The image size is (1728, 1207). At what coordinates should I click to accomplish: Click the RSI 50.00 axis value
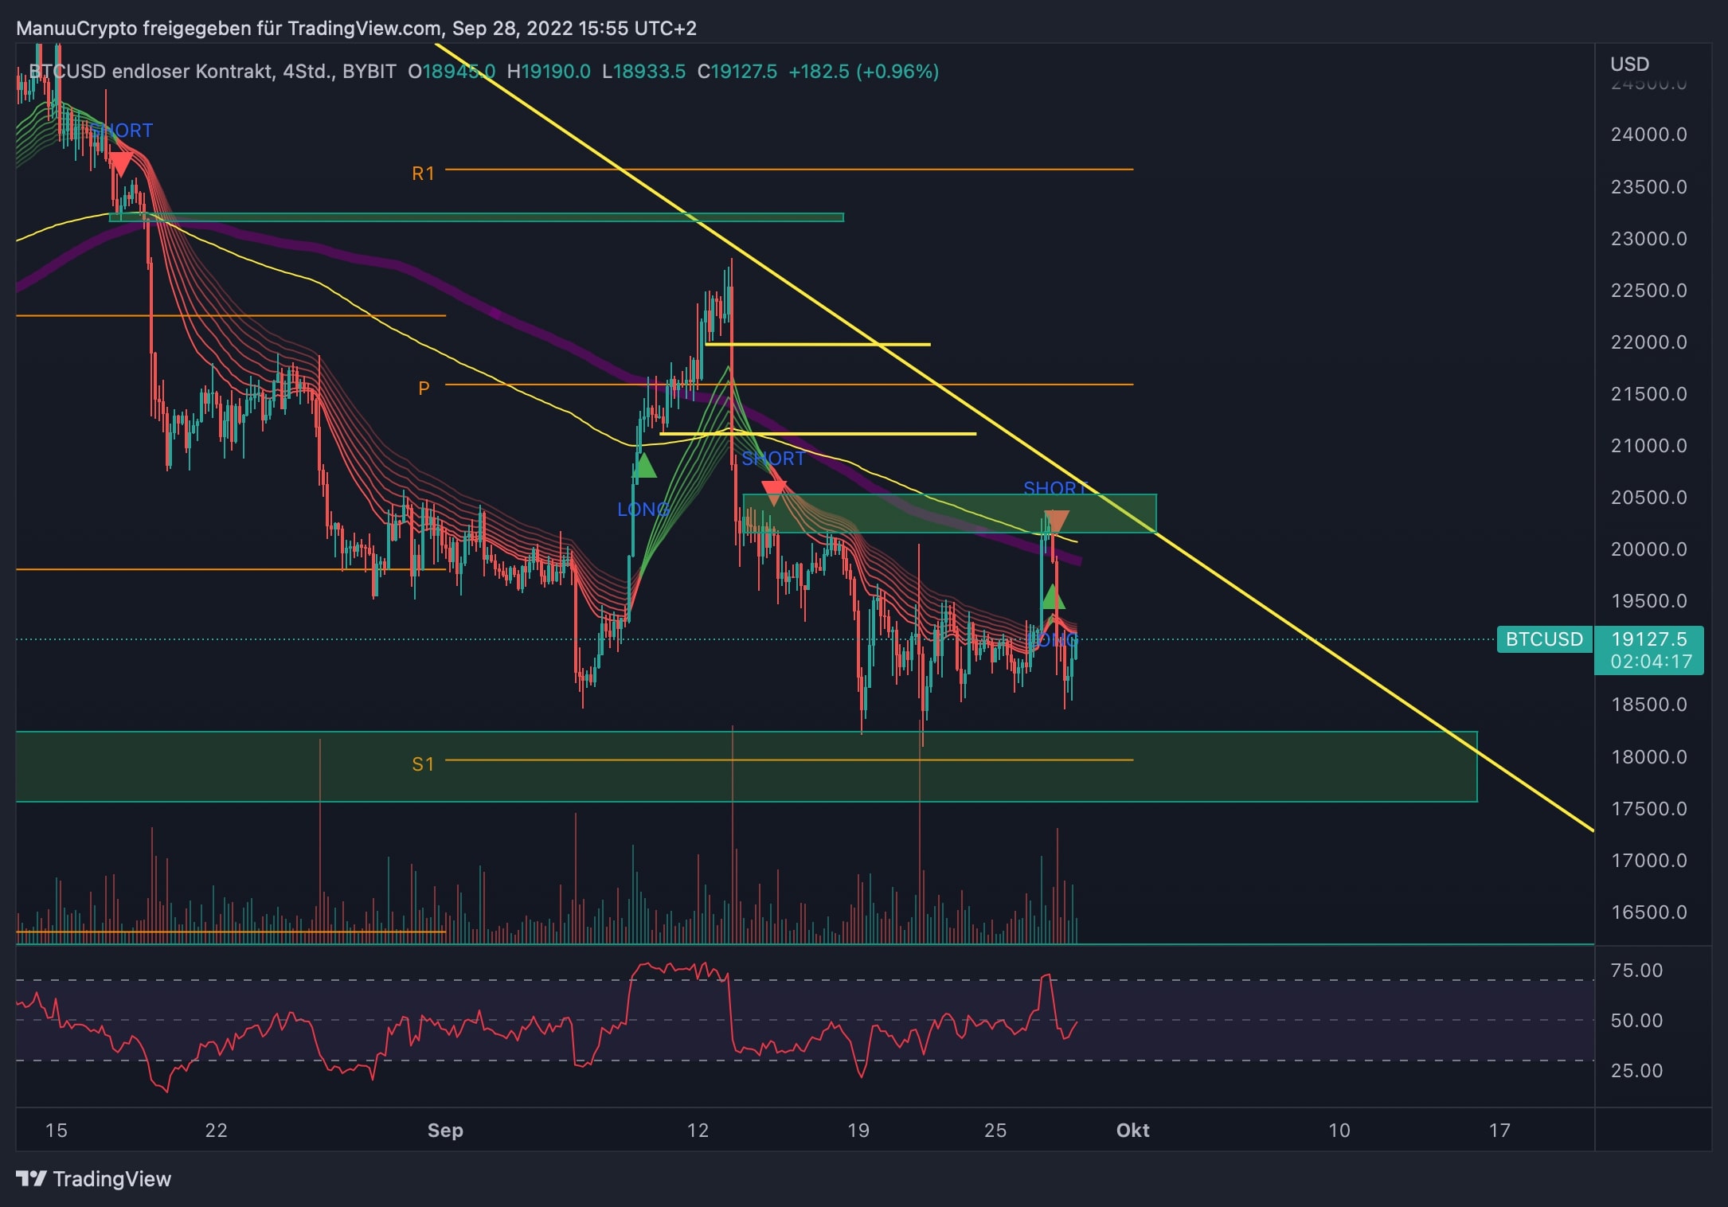tap(1636, 1021)
